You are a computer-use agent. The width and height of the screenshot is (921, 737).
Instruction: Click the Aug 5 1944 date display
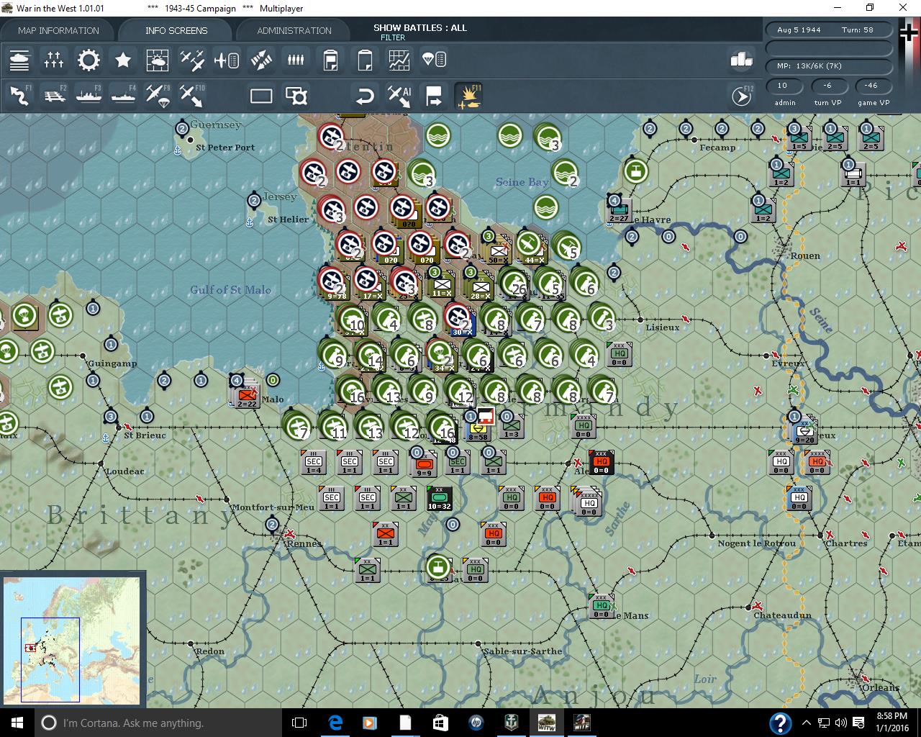[799, 30]
